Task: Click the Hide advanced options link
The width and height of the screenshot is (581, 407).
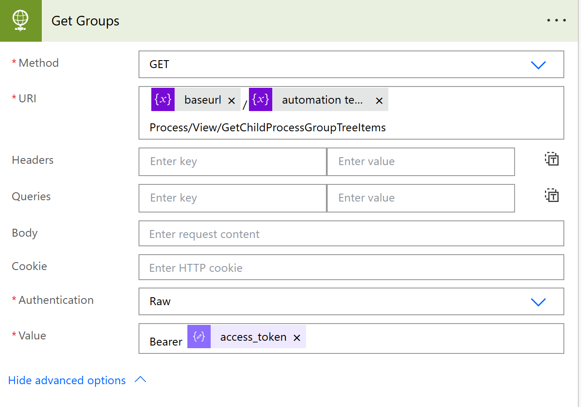Action: click(x=66, y=380)
